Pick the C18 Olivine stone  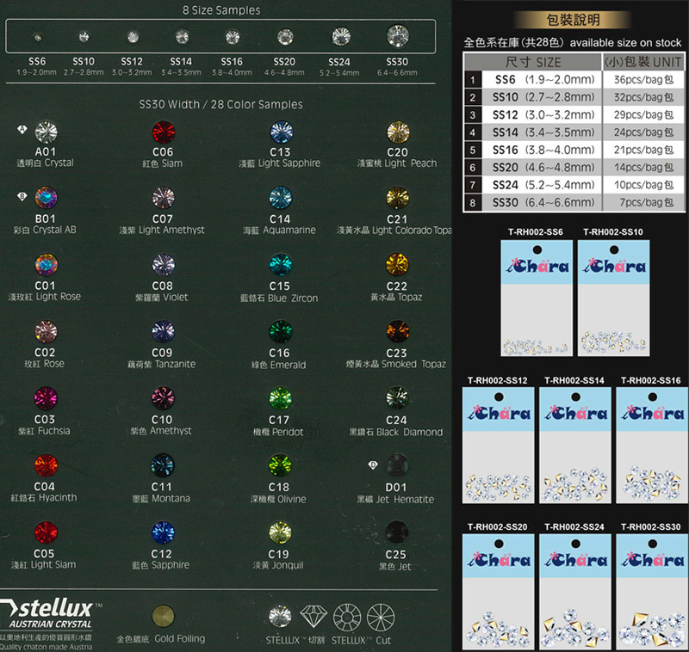click(x=280, y=465)
